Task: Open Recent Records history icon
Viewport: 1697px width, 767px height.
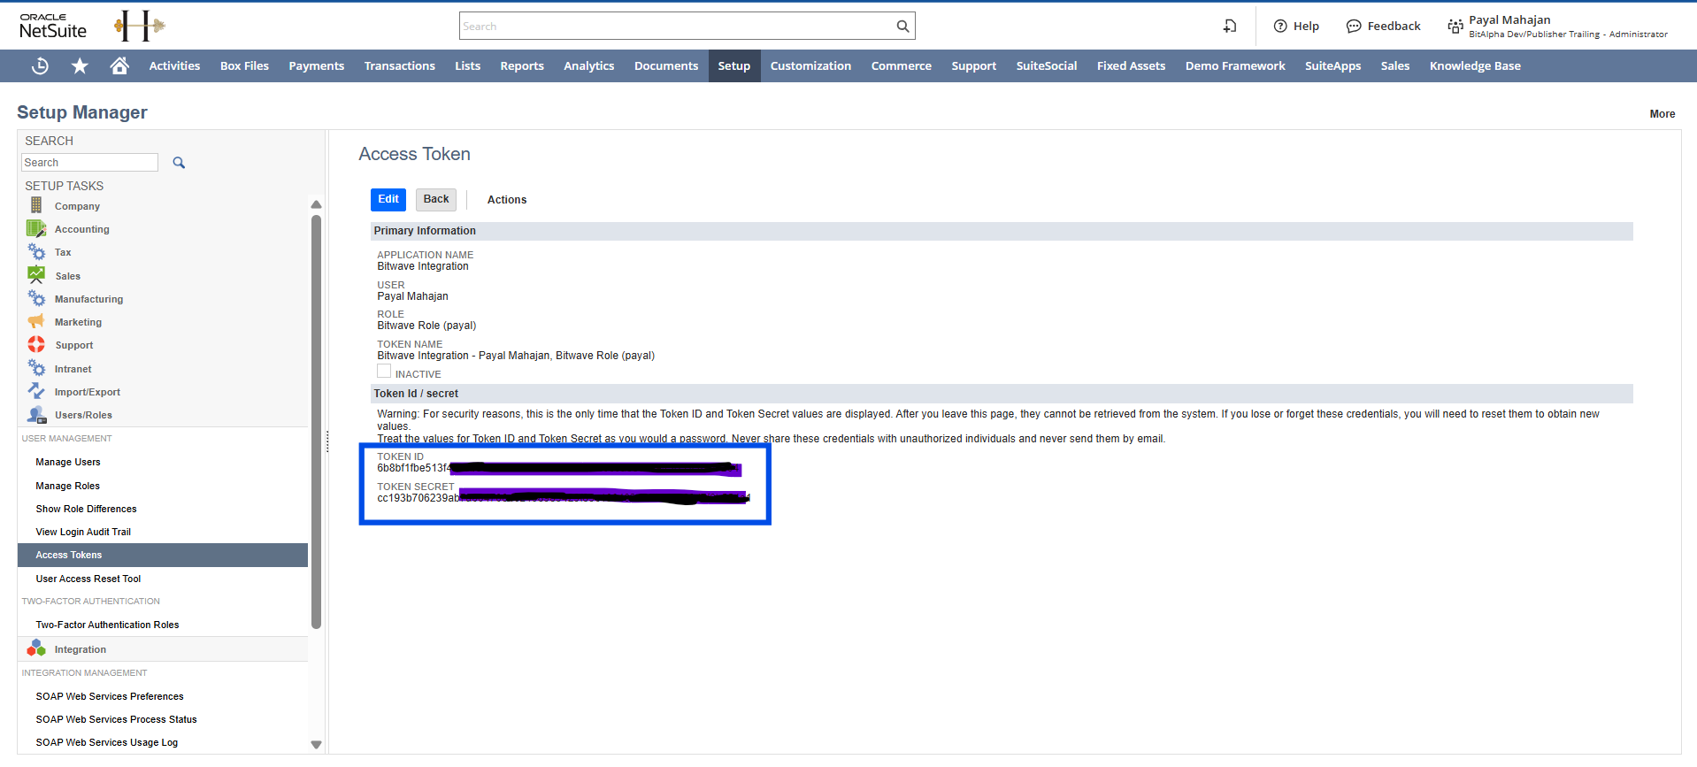Action: 40,65
